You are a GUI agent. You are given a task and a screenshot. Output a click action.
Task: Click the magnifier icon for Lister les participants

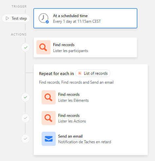pos(43,47)
